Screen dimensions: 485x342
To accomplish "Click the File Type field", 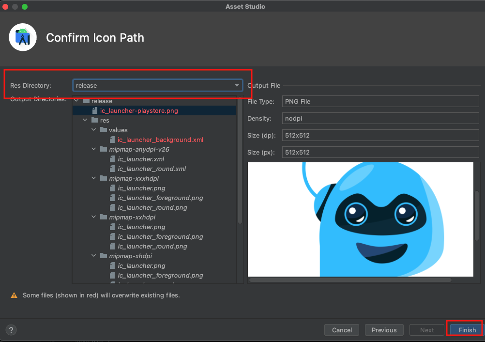I will [x=380, y=102].
